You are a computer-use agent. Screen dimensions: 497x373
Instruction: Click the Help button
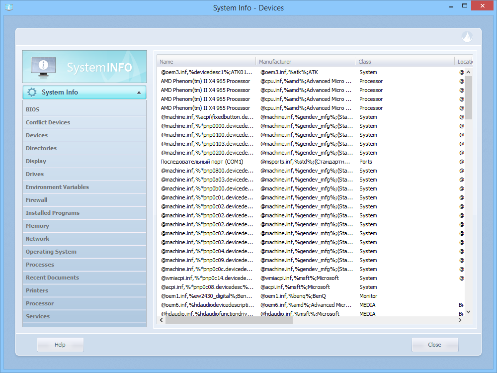coord(60,345)
